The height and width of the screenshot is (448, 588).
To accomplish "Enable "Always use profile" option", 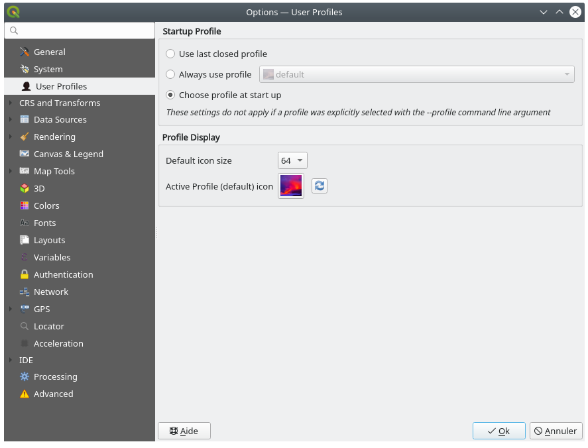I will point(170,74).
